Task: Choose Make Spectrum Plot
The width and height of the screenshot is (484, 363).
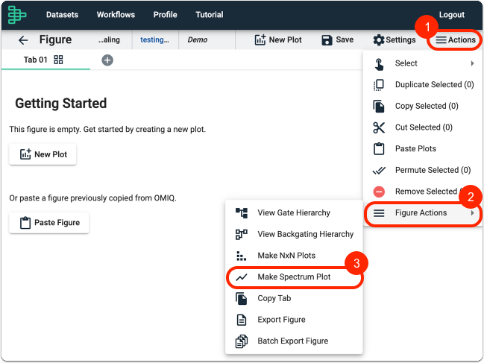Action: (294, 277)
